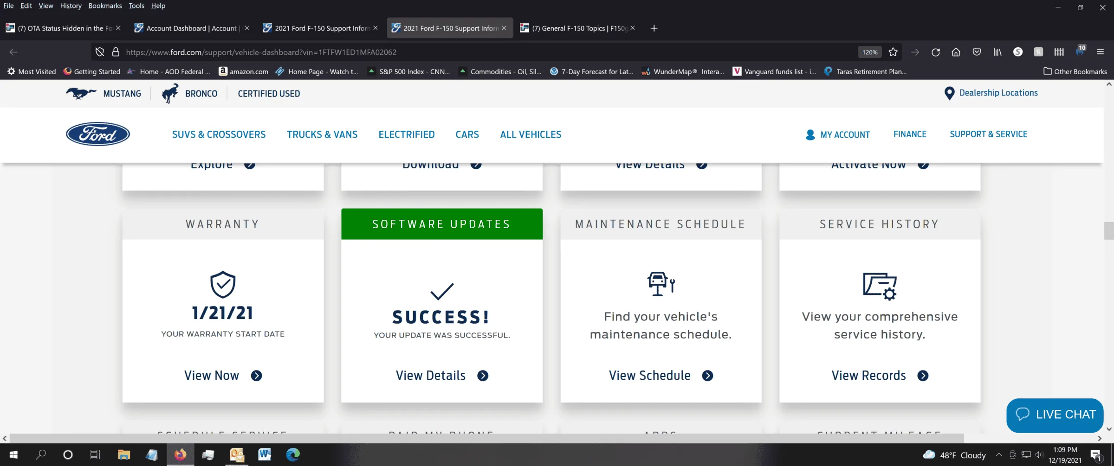Open the Tools menu
The width and height of the screenshot is (1114, 466).
tap(136, 6)
